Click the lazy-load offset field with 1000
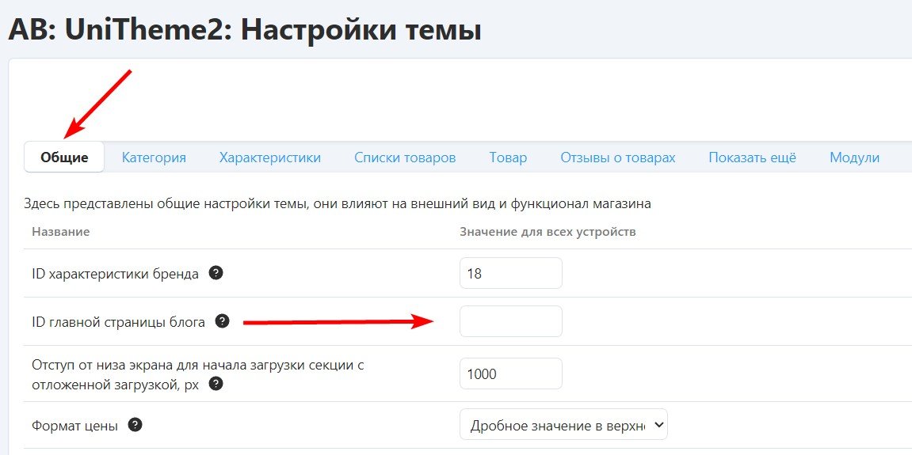This screenshot has height=455, width=912. (x=510, y=373)
